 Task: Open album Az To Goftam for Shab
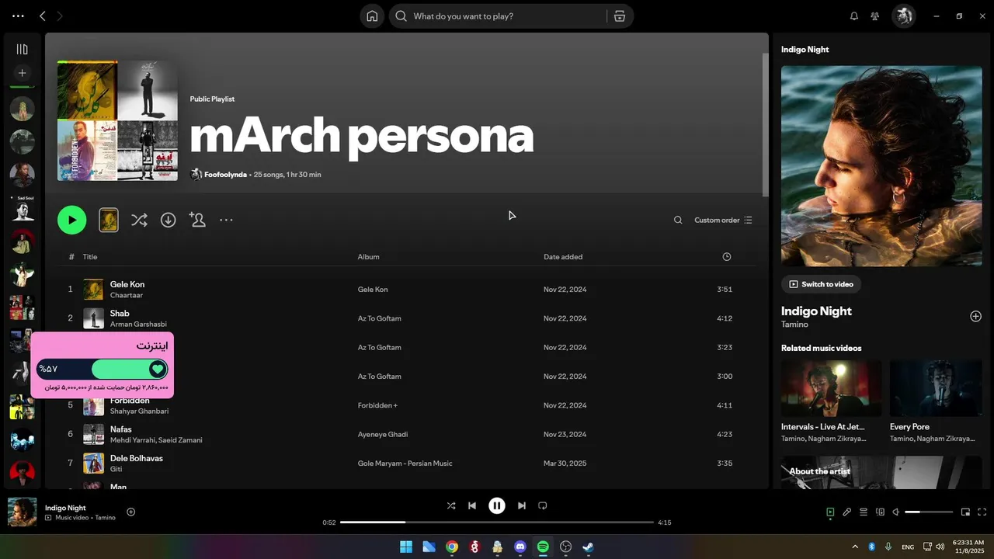tap(380, 318)
